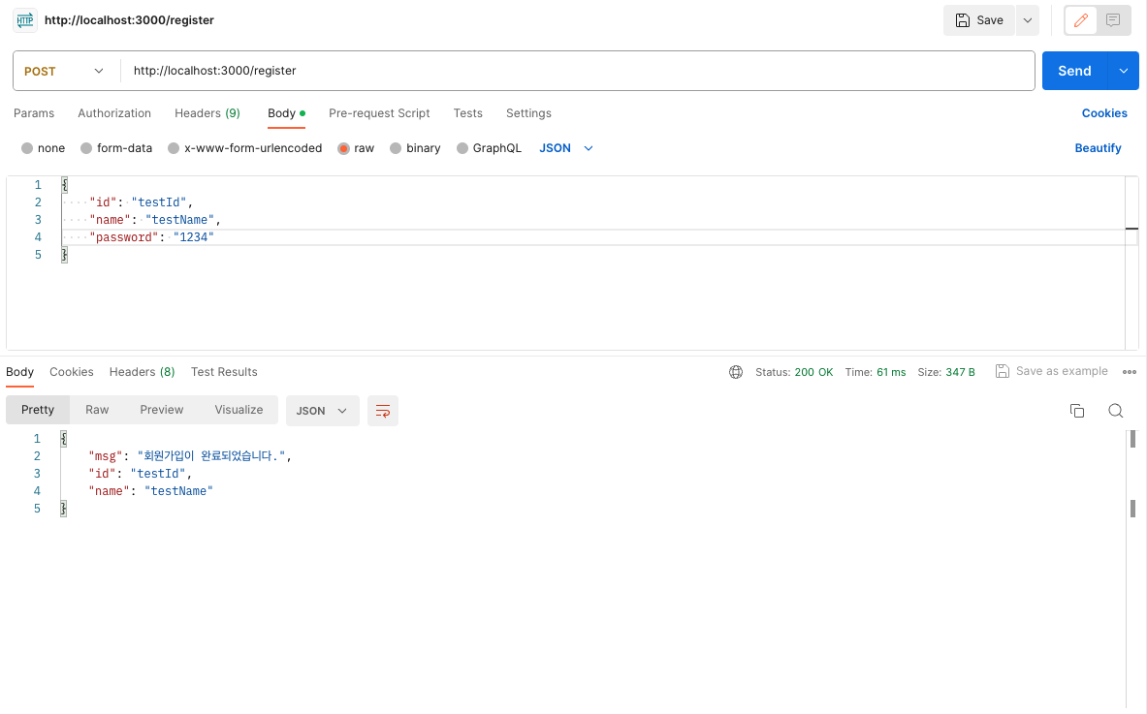This screenshot has width=1147, height=714.
Task: Open the Params tab
Action: (34, 113)
